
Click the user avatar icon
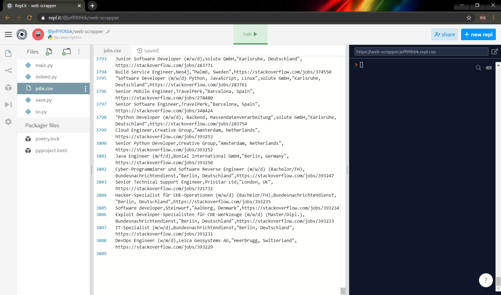(38, 34)
